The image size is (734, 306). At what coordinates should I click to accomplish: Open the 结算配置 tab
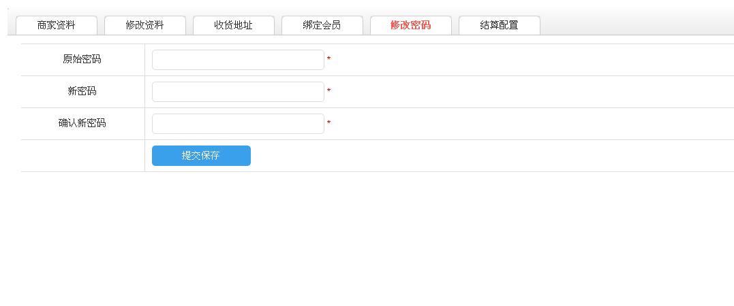coord(500,25)
